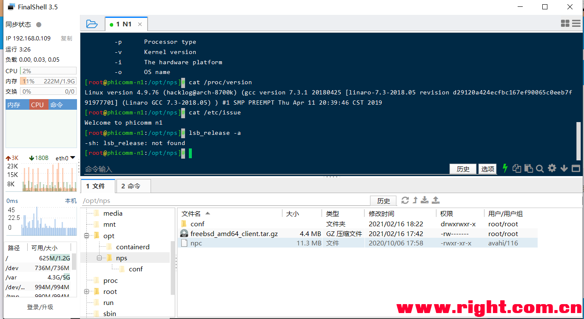Go to the parent directory with the up arrow icon
This screenshot has width=584, height=319.
click(415, 200)
